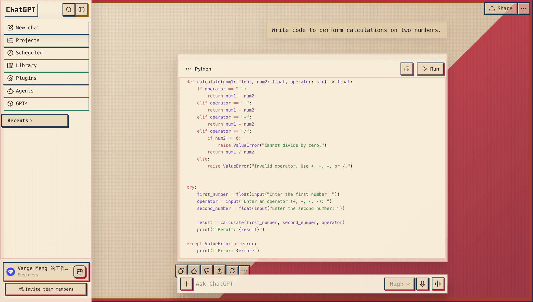Open the conversation options ellipsis menu
The image size is (533, 302).
coord(524,9)
